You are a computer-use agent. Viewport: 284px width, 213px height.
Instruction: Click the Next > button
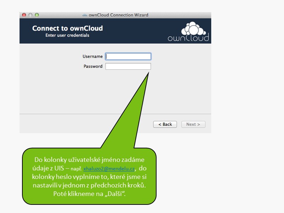[x=193, y=124]
